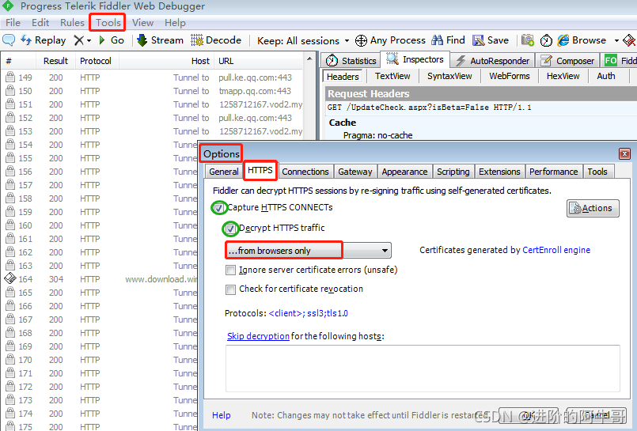Viewport: 637px width, 431px height.
Task: Replay the selected session
Action: [44, 40]
